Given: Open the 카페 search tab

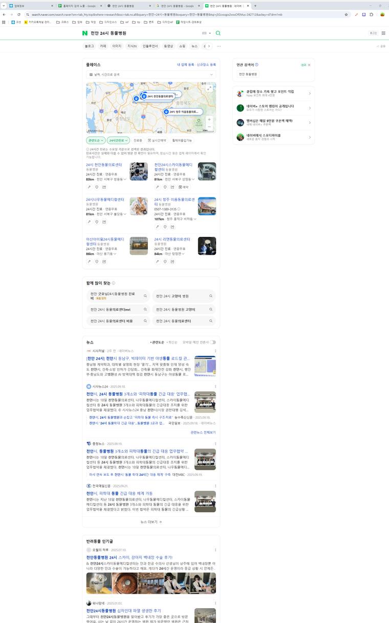Looking at the screenshot, I should pyautogui.click(x=103, y=46).
